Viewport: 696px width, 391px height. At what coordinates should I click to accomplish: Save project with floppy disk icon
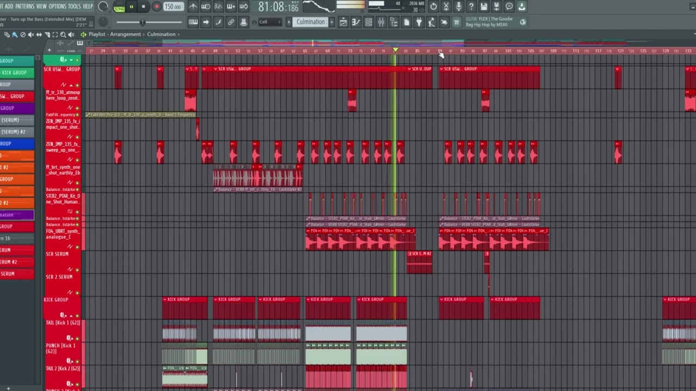(484, 7)
